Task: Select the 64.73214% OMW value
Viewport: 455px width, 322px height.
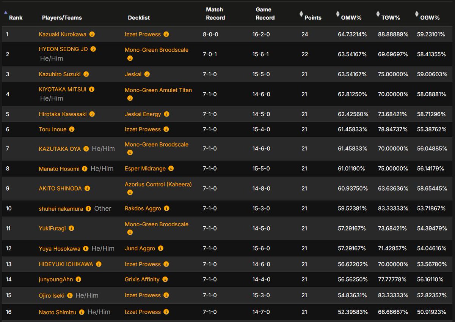Action: [x=352, y=34]
